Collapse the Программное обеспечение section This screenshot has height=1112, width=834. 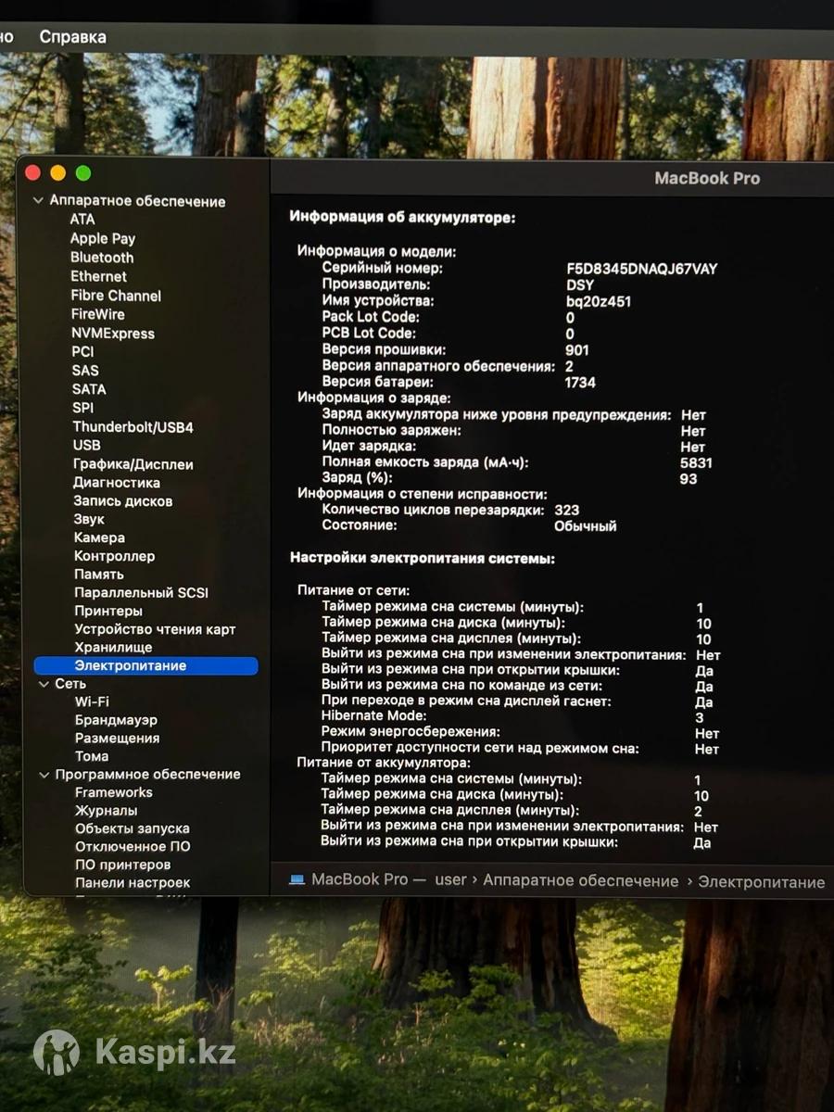coord(44,775)
